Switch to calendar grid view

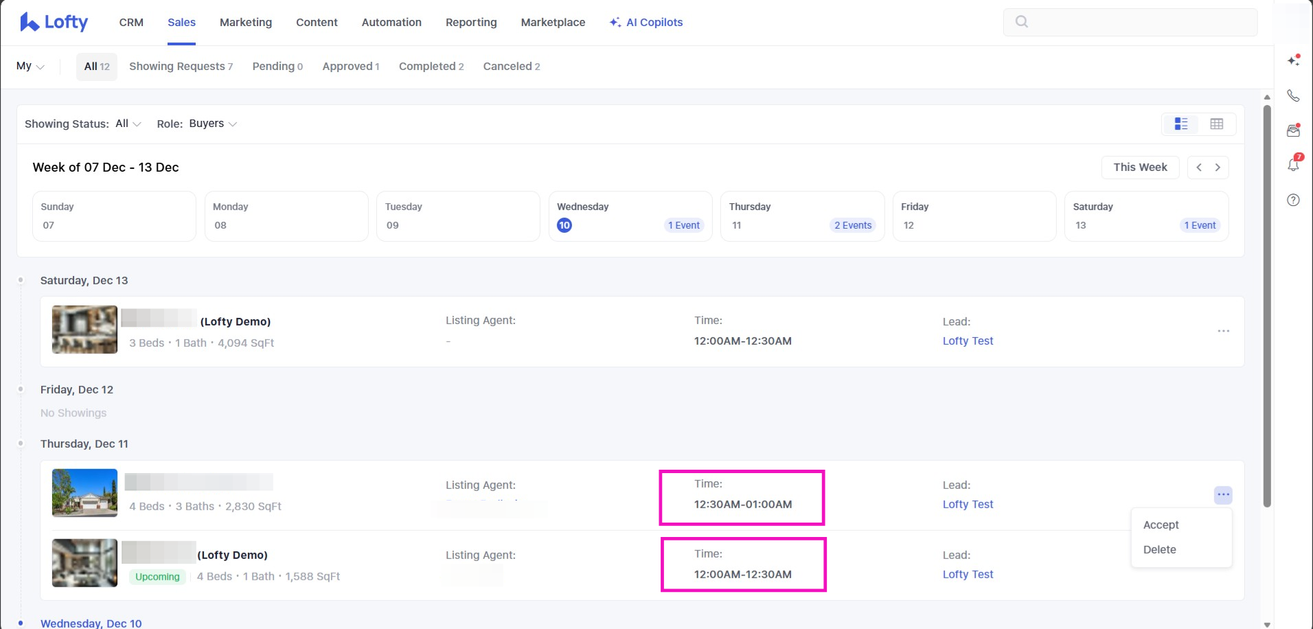1216,124
